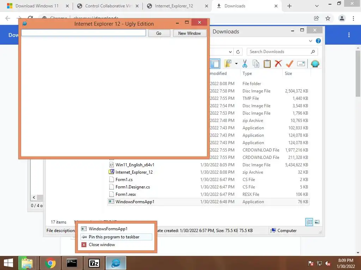Open the taskbar clock showing 8:09 PM
Viewport: 361px width, 270px height.
pos(345,263)
